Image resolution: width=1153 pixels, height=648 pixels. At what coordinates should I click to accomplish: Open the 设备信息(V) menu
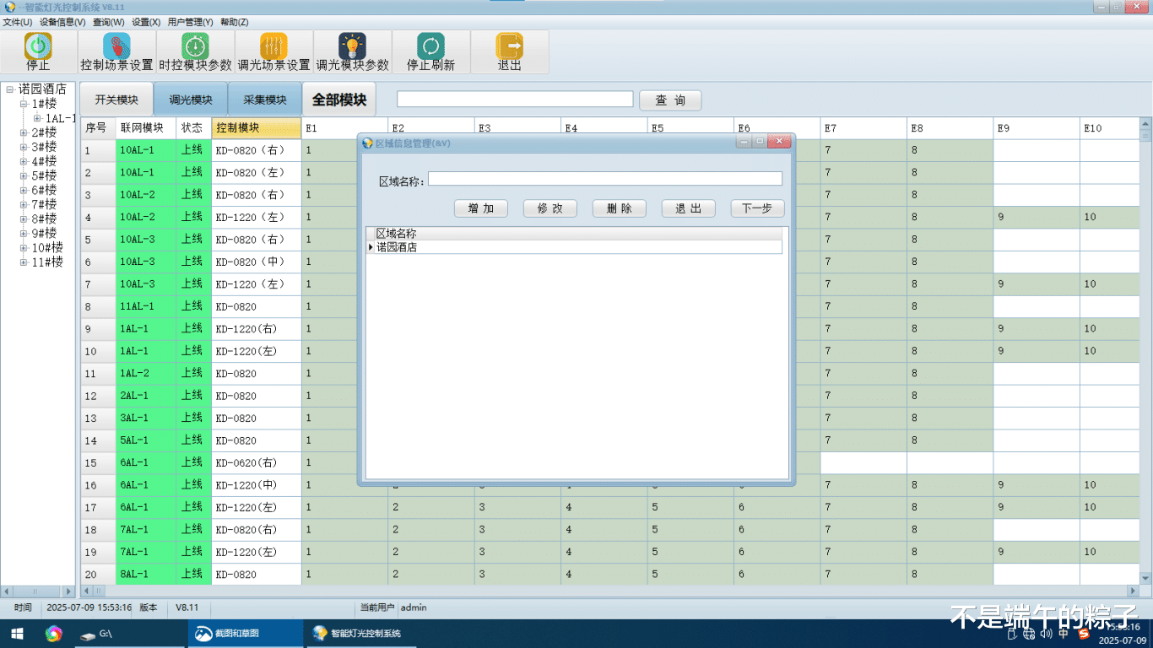(x=62, y=22)
